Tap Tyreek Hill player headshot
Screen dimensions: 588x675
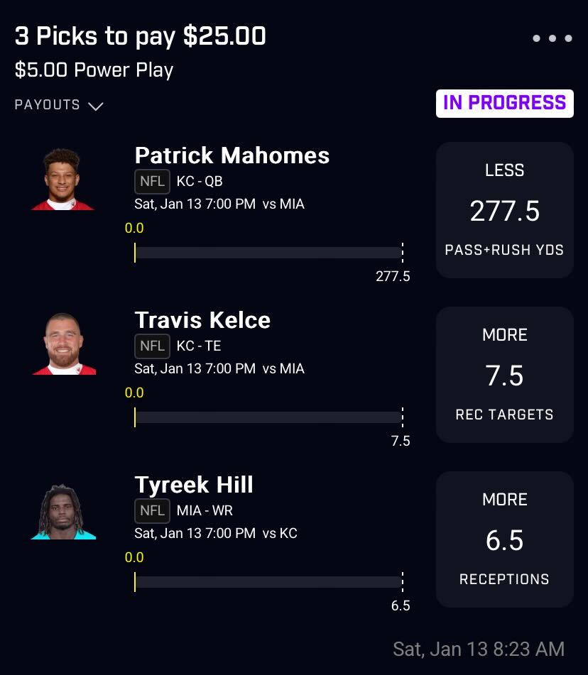point(63,512)
